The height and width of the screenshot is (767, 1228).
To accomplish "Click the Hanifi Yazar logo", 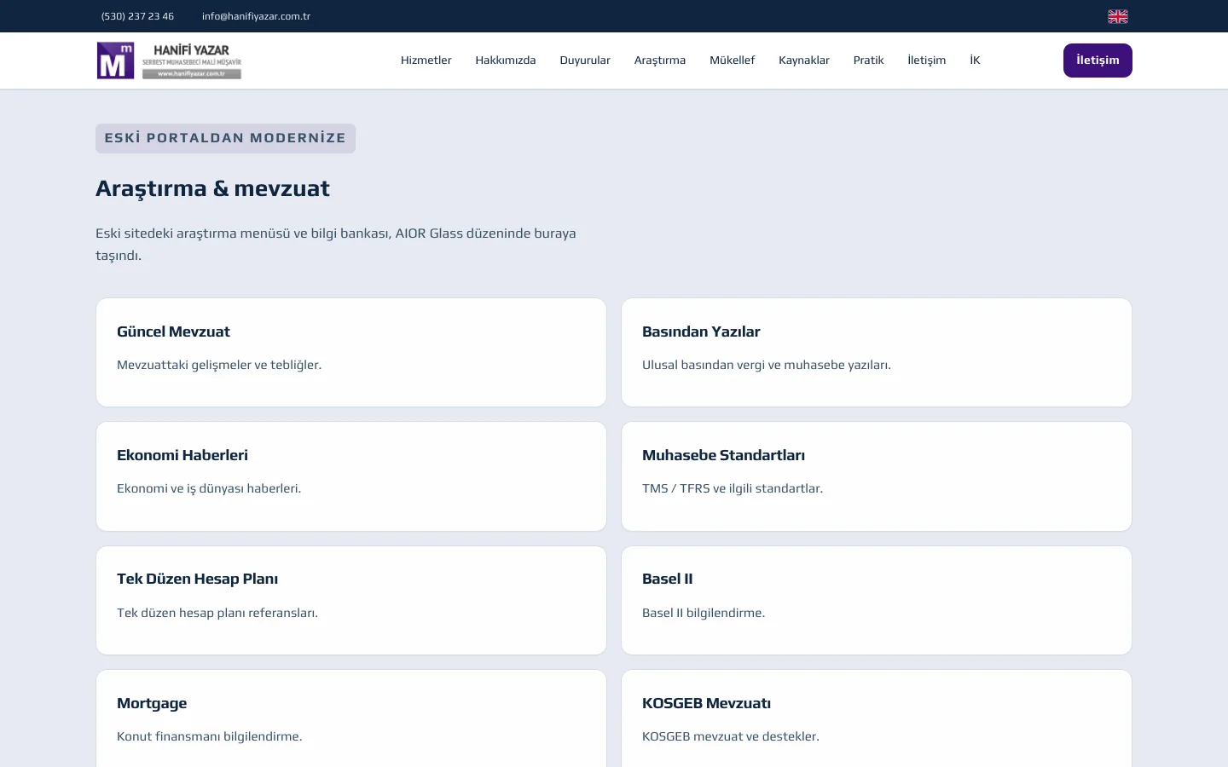I will (x=170, y=61).
